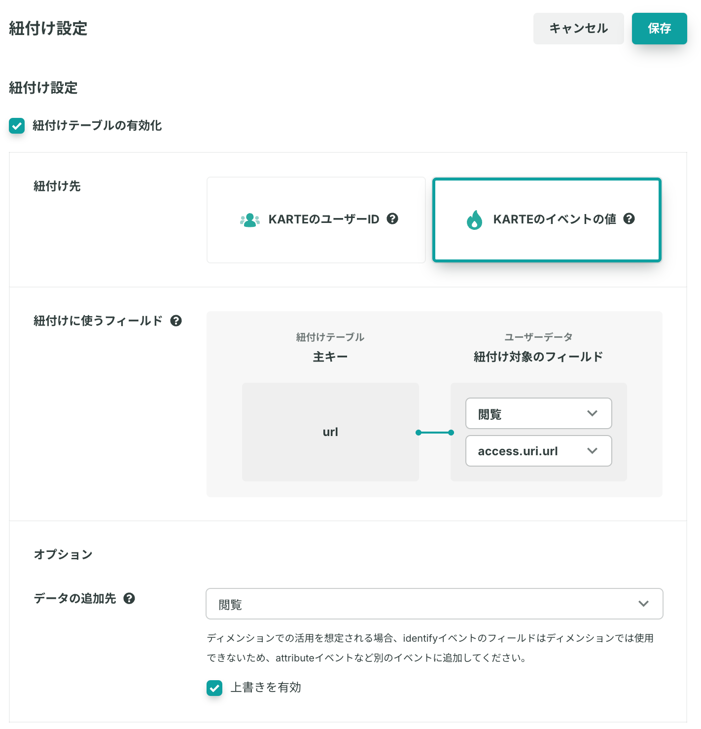Screen dimensions: 701x729
Task: Expand the データの追加先 閲覧 dropdown
Action: [434, 604]
